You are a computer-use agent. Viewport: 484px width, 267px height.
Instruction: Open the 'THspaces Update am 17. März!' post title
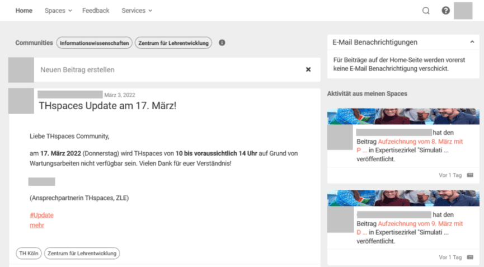pos(107,105)
